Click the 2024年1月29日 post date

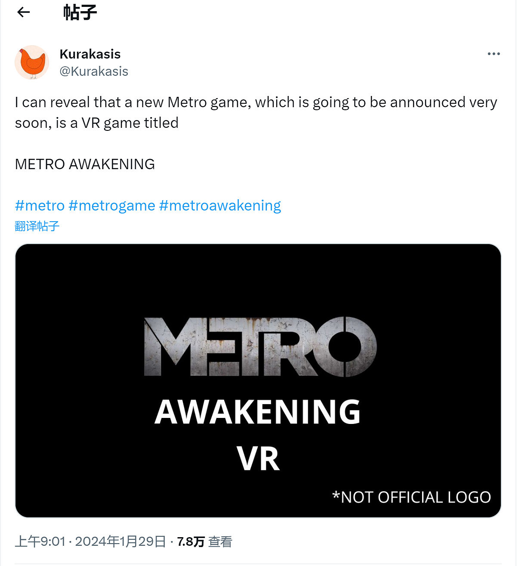pyautogui.click(x=120, y=541)
